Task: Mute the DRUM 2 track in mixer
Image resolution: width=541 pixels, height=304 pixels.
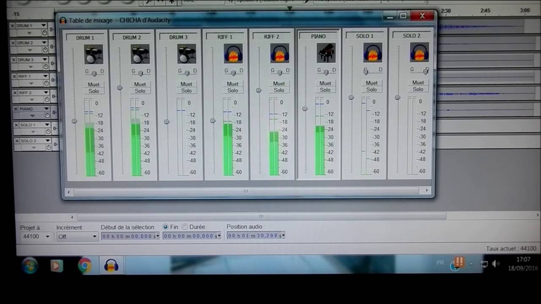Action: [140, 84]
